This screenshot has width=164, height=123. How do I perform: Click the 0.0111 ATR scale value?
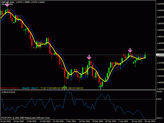click(x=160, y=118)
